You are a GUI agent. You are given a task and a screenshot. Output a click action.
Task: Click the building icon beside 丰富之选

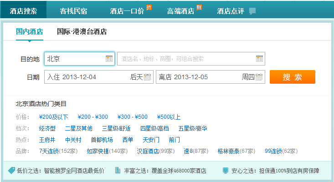point(118,171)
